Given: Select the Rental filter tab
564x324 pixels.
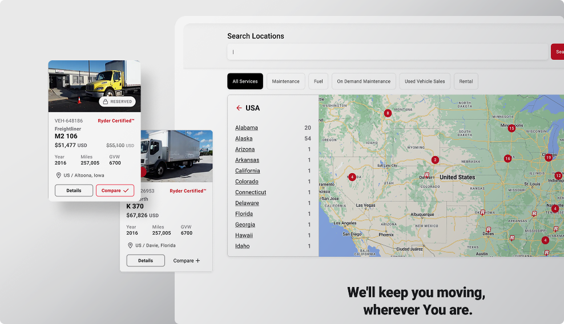Looking at the screenshot, I should coord(466,81).
